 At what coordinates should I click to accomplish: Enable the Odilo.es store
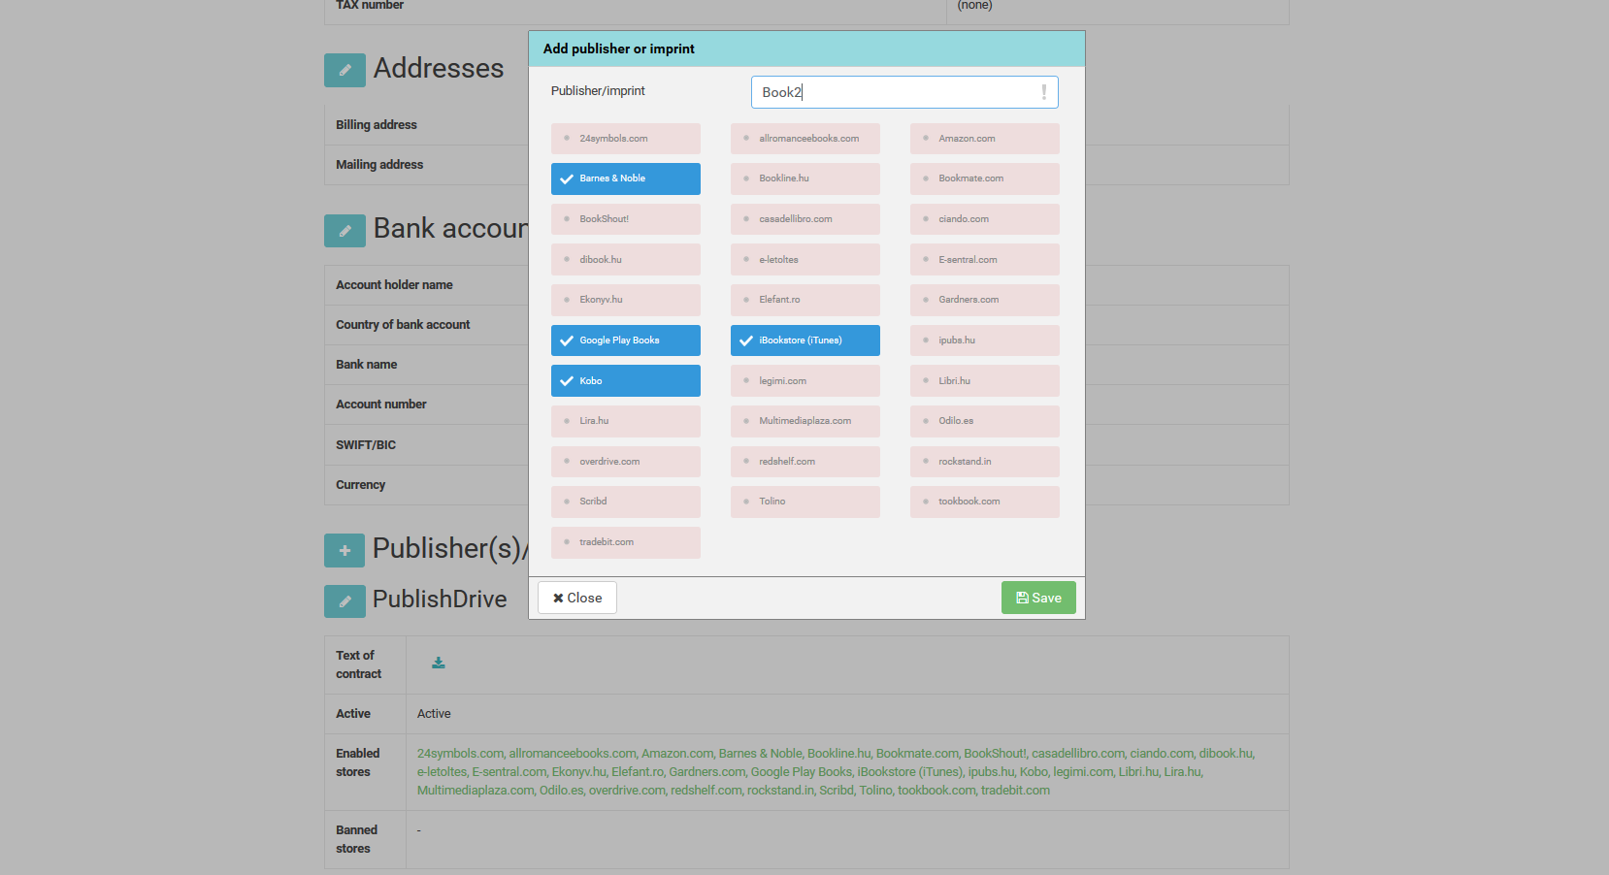pos(985,421)
